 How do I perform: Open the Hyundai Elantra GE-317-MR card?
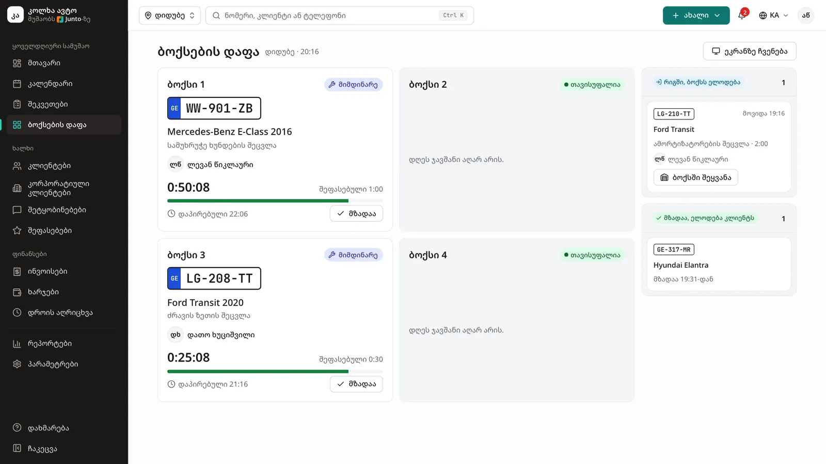click(719, 264)
